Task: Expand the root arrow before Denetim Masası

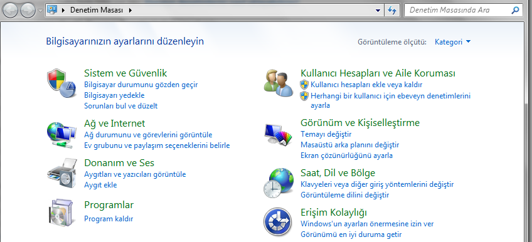Action: click(63, 10)
